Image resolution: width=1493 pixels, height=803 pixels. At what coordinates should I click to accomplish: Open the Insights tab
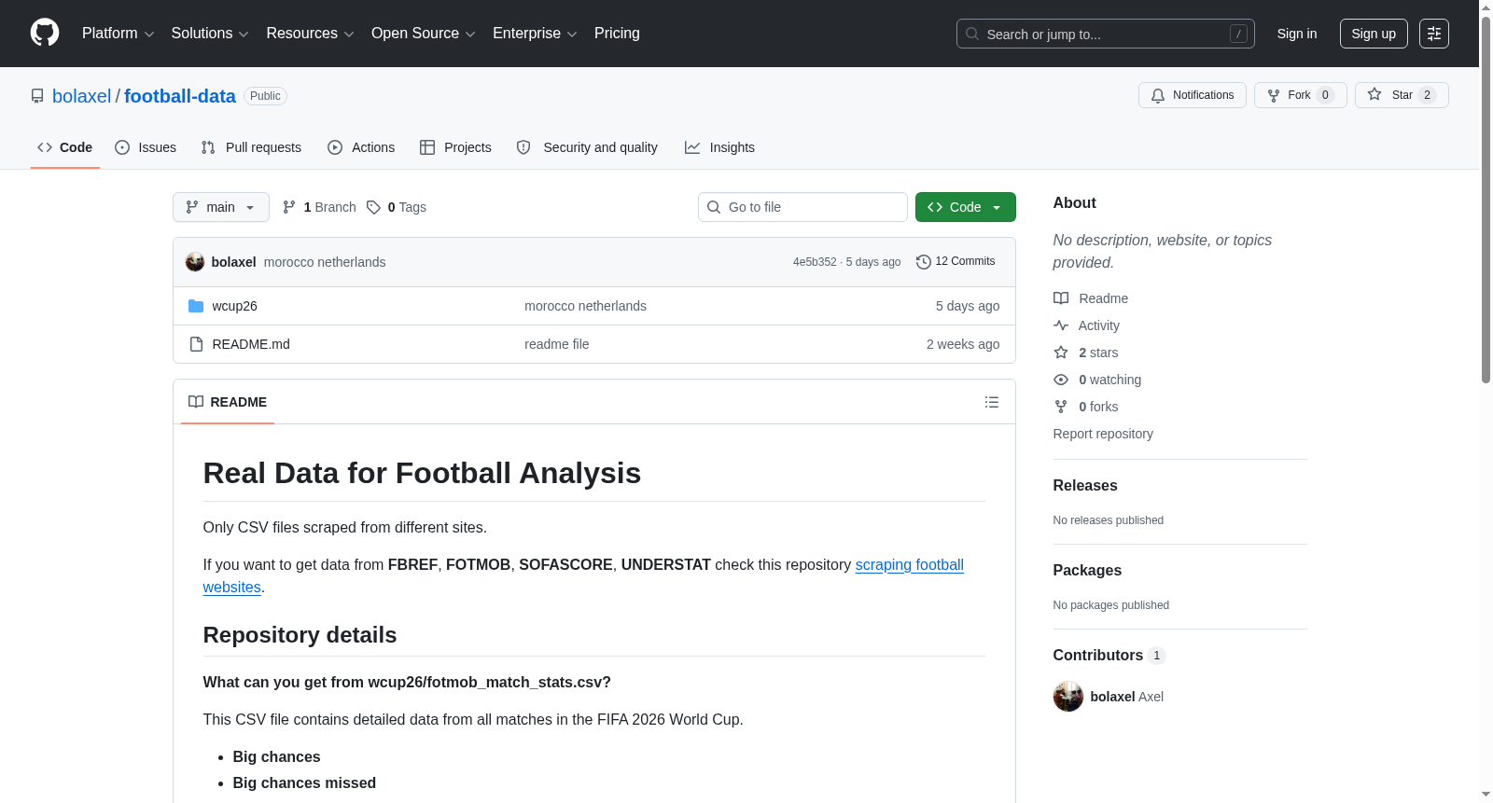[719, 147]
